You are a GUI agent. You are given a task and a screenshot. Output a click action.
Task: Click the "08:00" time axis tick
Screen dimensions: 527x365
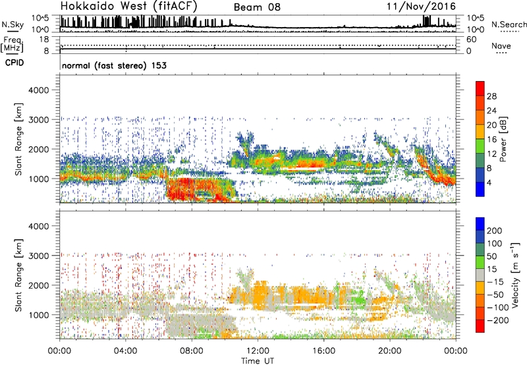click(x=192, y=351)
